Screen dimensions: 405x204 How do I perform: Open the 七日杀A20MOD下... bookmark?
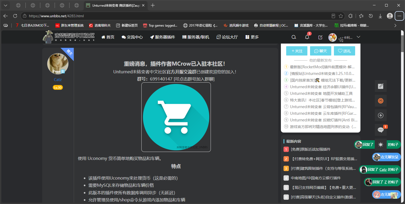pos(32,25)
